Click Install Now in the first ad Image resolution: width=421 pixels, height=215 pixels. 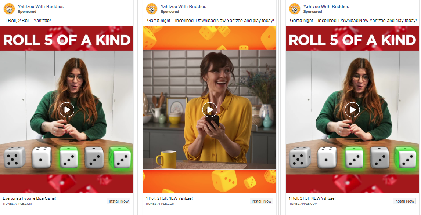coord(119,201)
